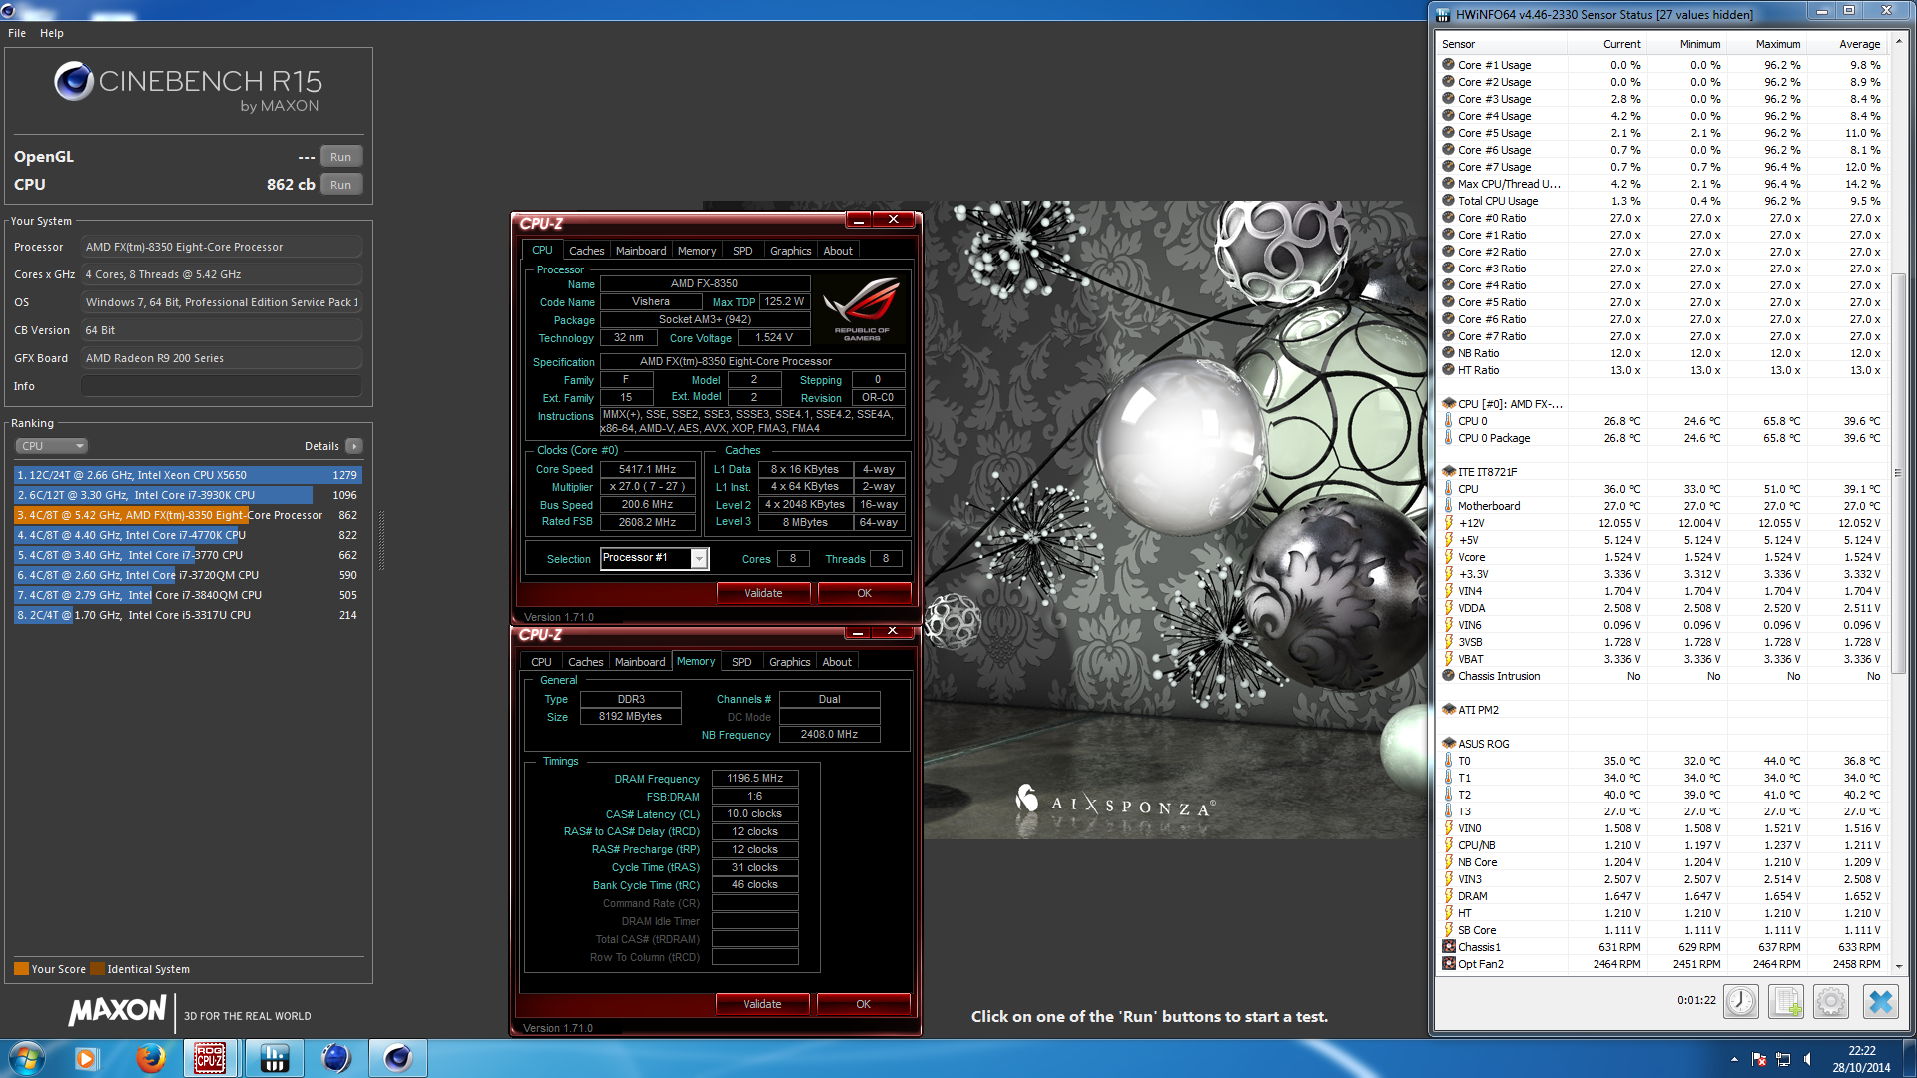Launch Windows Media Player from taskbar
The width and height of the screenshot is (1917, 1078).
coord(87,1058)
